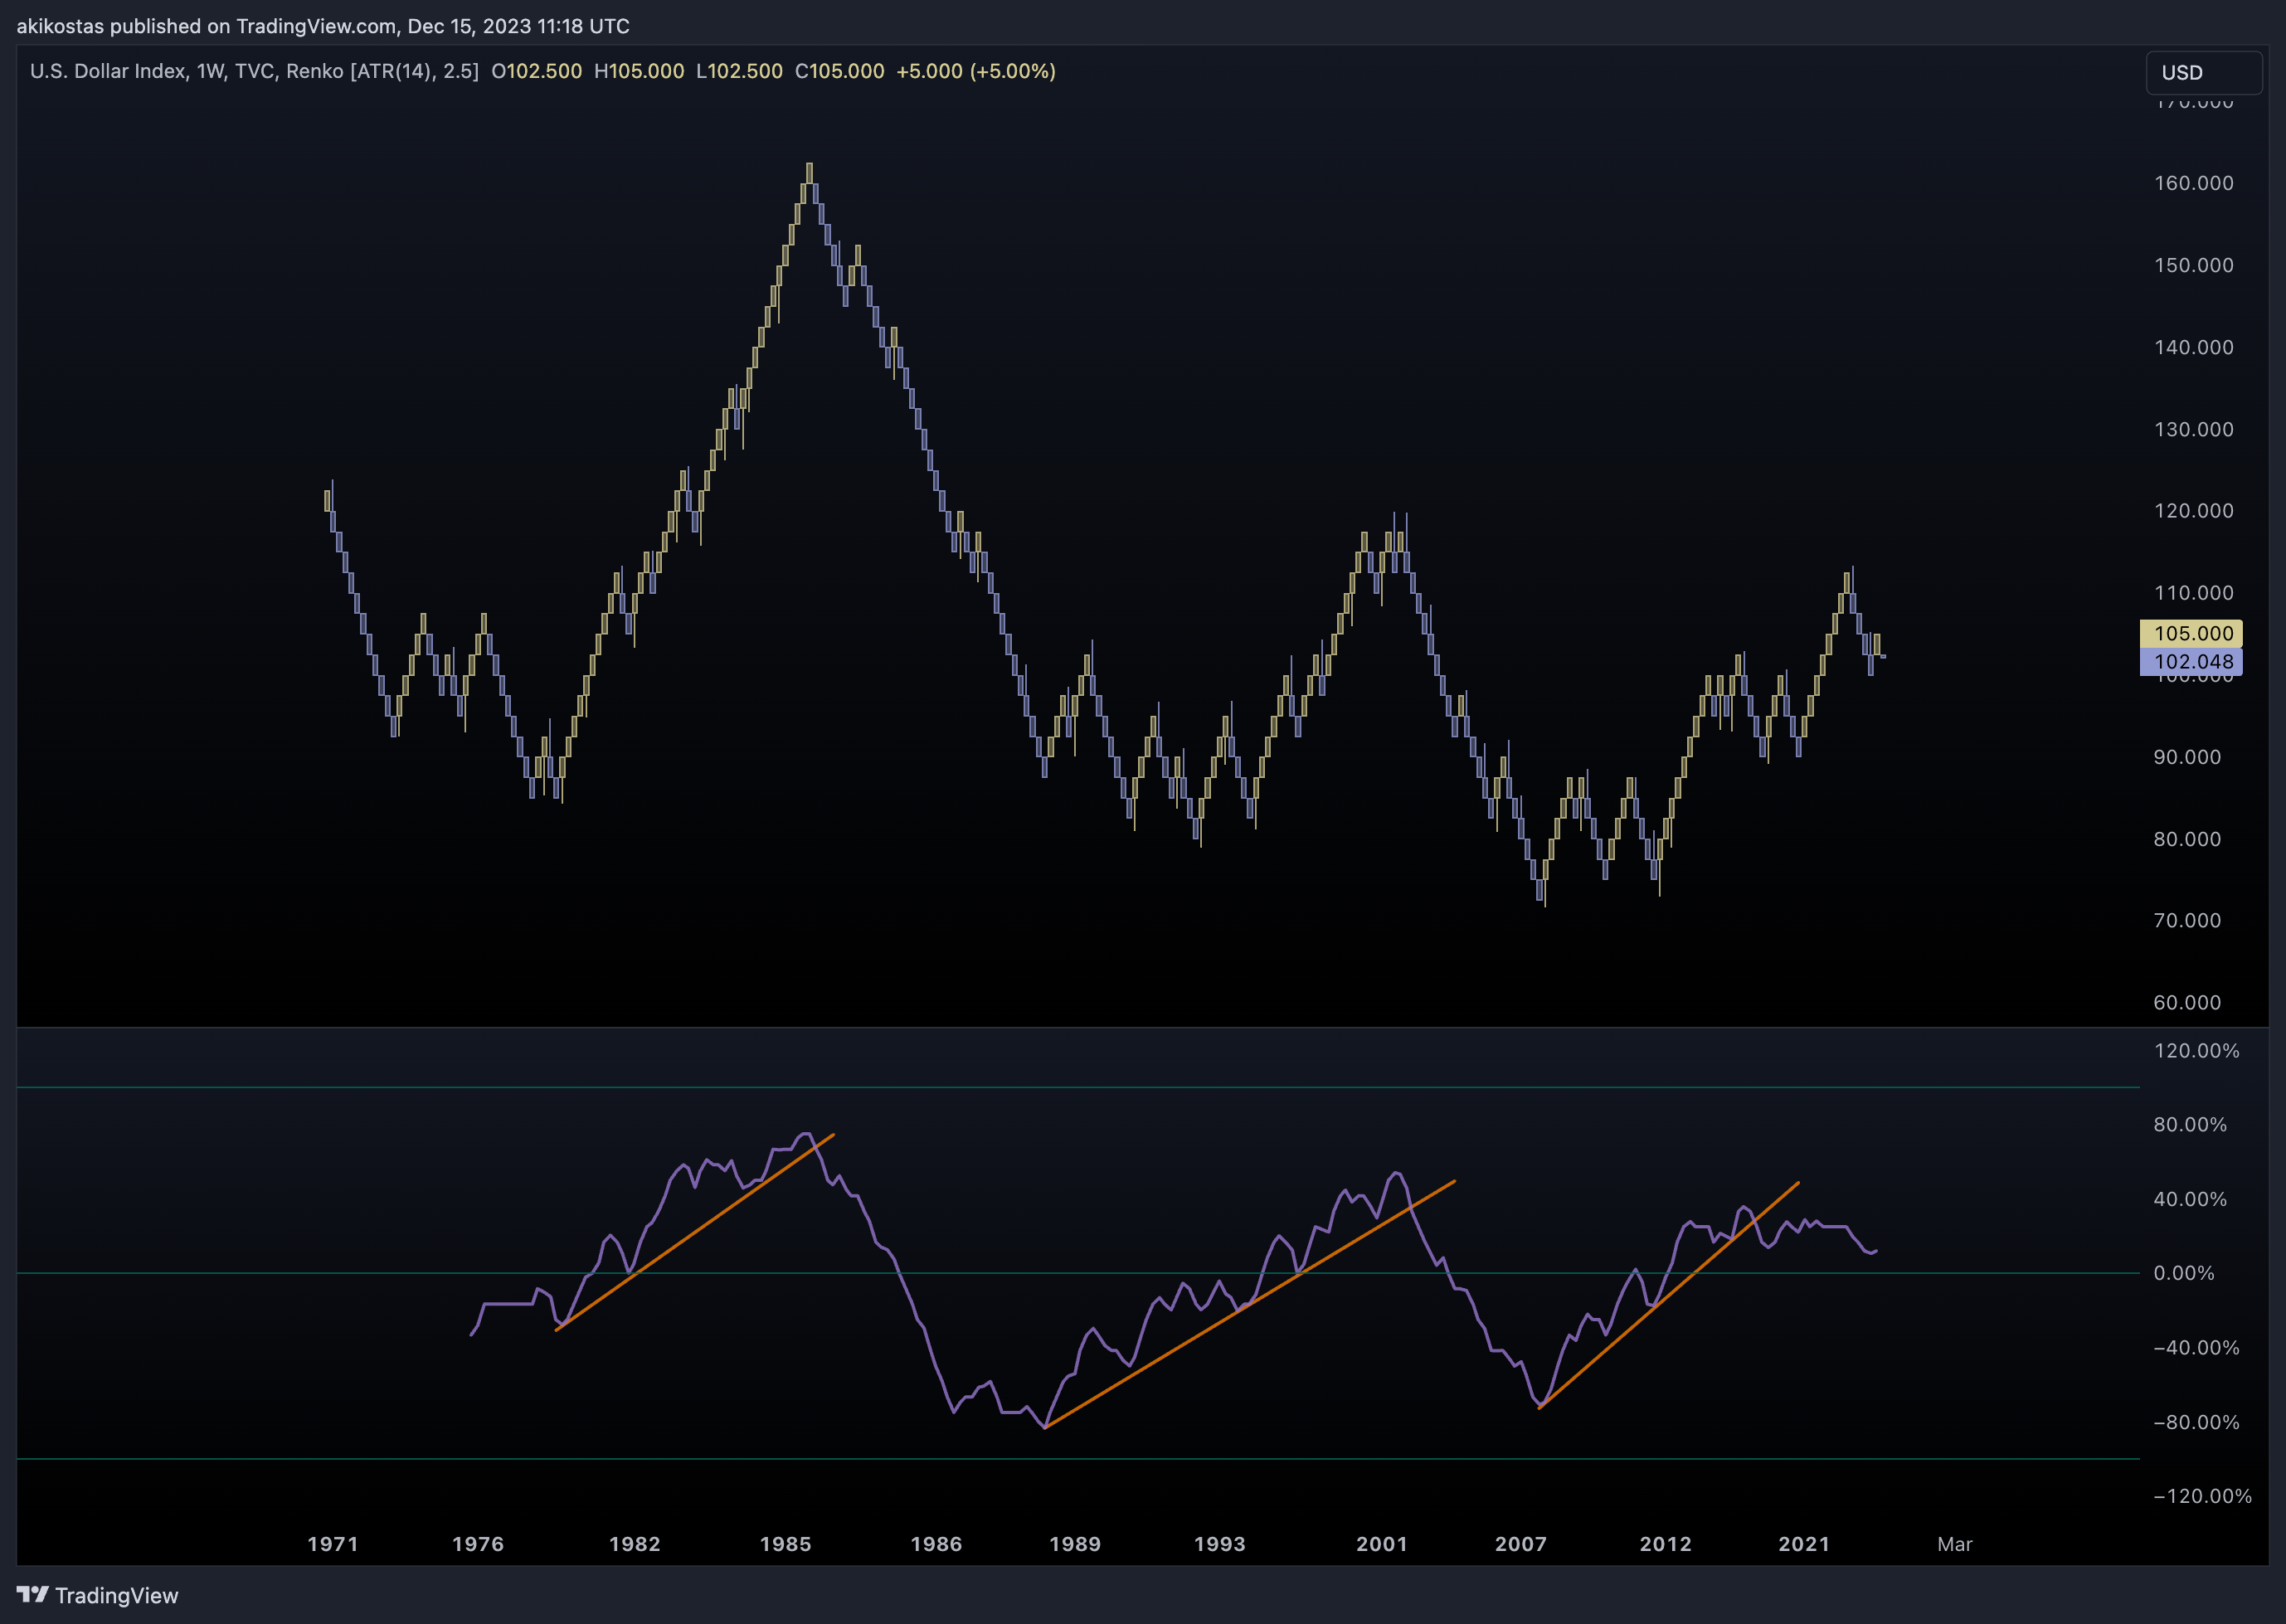Click the 80.000 price axis label

[x=2187, y=839]
